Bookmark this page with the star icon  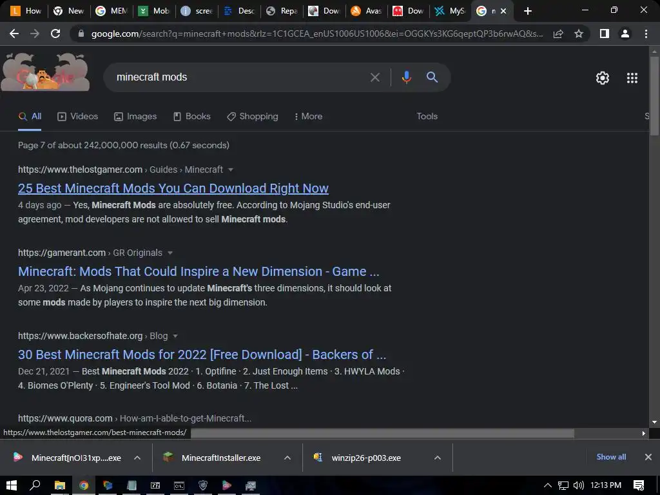click(x=579, y=34)
